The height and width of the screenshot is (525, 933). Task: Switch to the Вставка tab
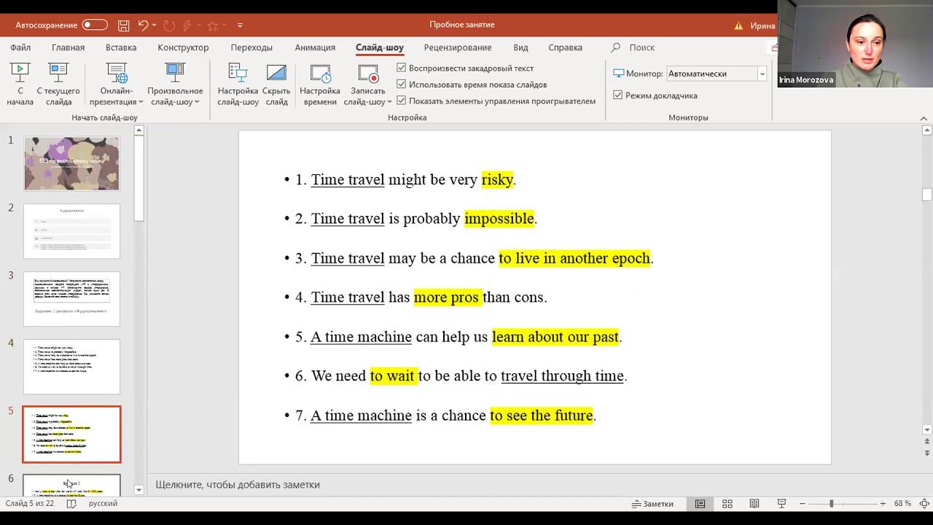(121, 47)
